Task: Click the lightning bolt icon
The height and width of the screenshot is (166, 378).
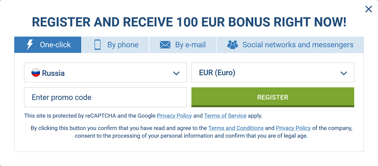Action: pos(30,45)
